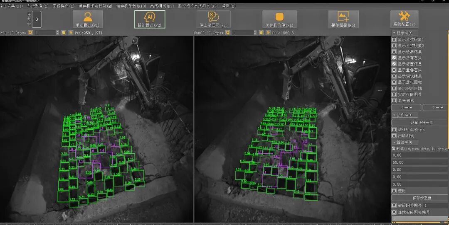Viewport: 449px width, 225px height.
Task: Enable 破碎网格编号 checkbox
Action: click(394, 205)
